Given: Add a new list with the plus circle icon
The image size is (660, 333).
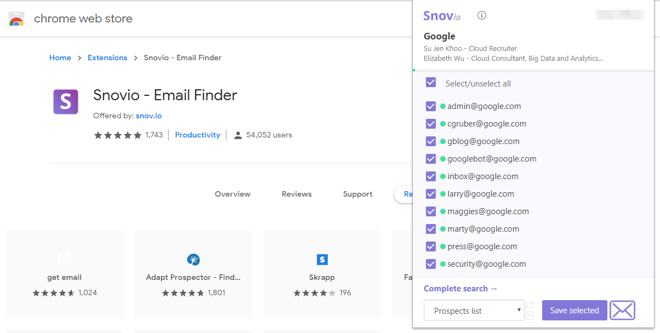Looking at the screenshot, I should click(530, 315).
